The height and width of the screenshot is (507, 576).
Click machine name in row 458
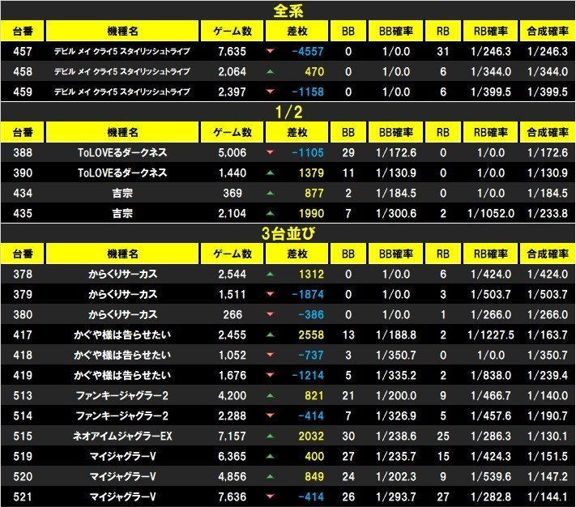point(122,71)
